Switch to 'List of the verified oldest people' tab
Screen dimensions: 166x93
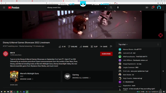pos(54,1)
